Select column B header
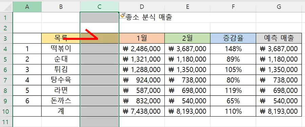Image resolution: width=305 pixels, height=127 pixels. [x=61, y=7]
